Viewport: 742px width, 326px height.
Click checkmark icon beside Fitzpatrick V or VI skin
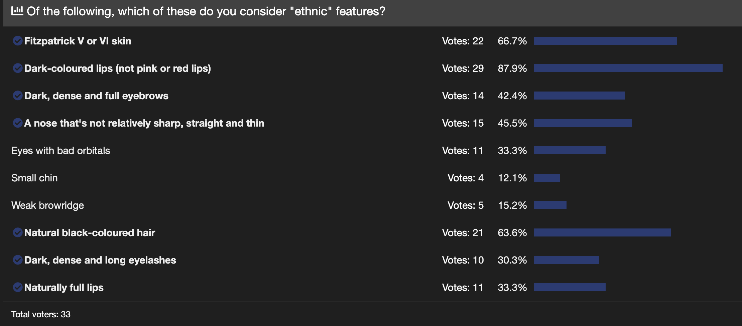click(18, 41)
